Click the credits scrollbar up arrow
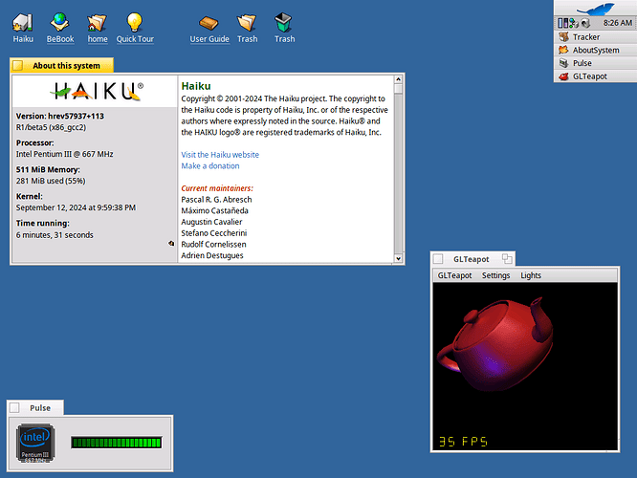 (398, 79)
